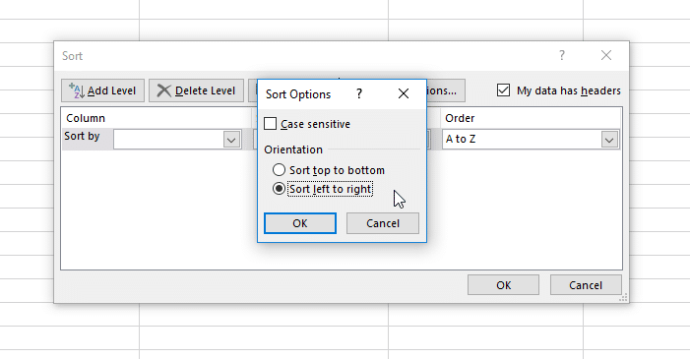Image resolution: width=690 pixels, height=359 pixels.
Task: Expand the Sort by column dropdown
Action: [231, 140]
